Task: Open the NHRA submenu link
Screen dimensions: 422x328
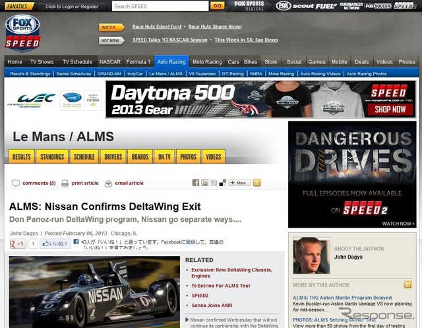Action: click(x=256, y=73)
